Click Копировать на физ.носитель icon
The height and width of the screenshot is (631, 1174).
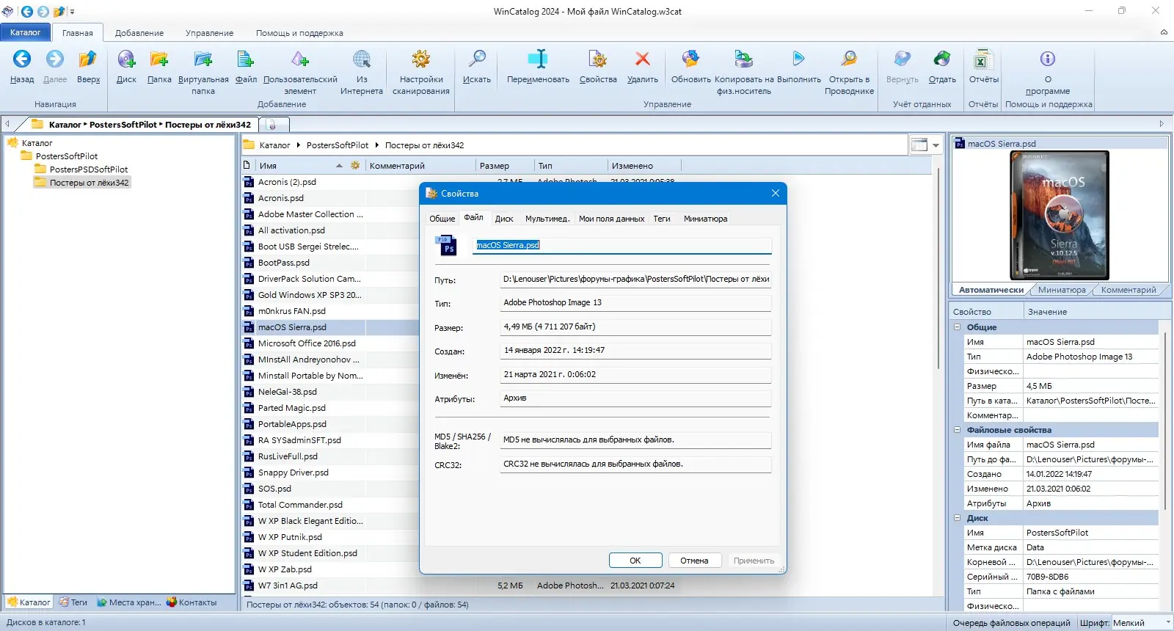pyautogui.click(x=743, y=60)
